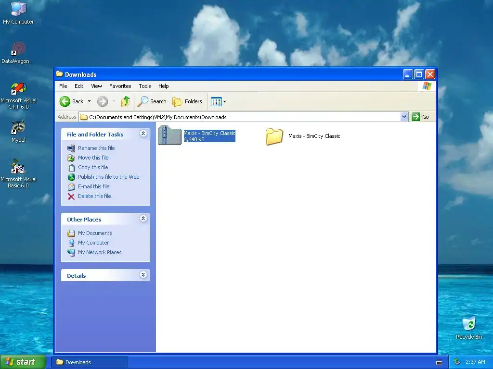Click Rename this file
This screenshot has width=493, height=369.
(96, 148)
